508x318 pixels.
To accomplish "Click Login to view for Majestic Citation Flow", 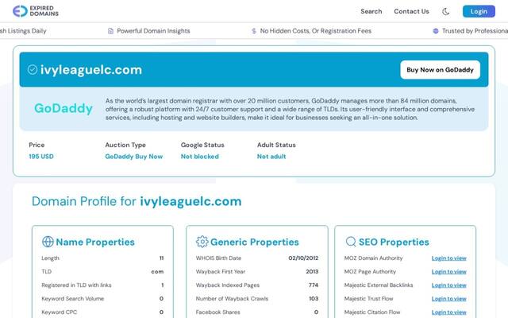I will coord(448,312).
